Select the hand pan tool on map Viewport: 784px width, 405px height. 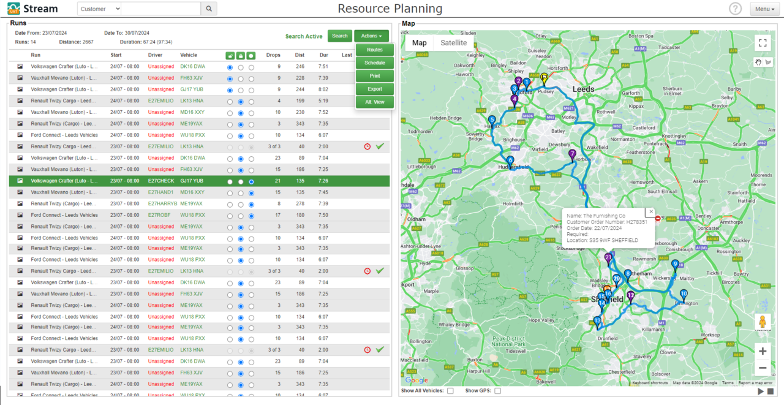[x=759, y=62]
